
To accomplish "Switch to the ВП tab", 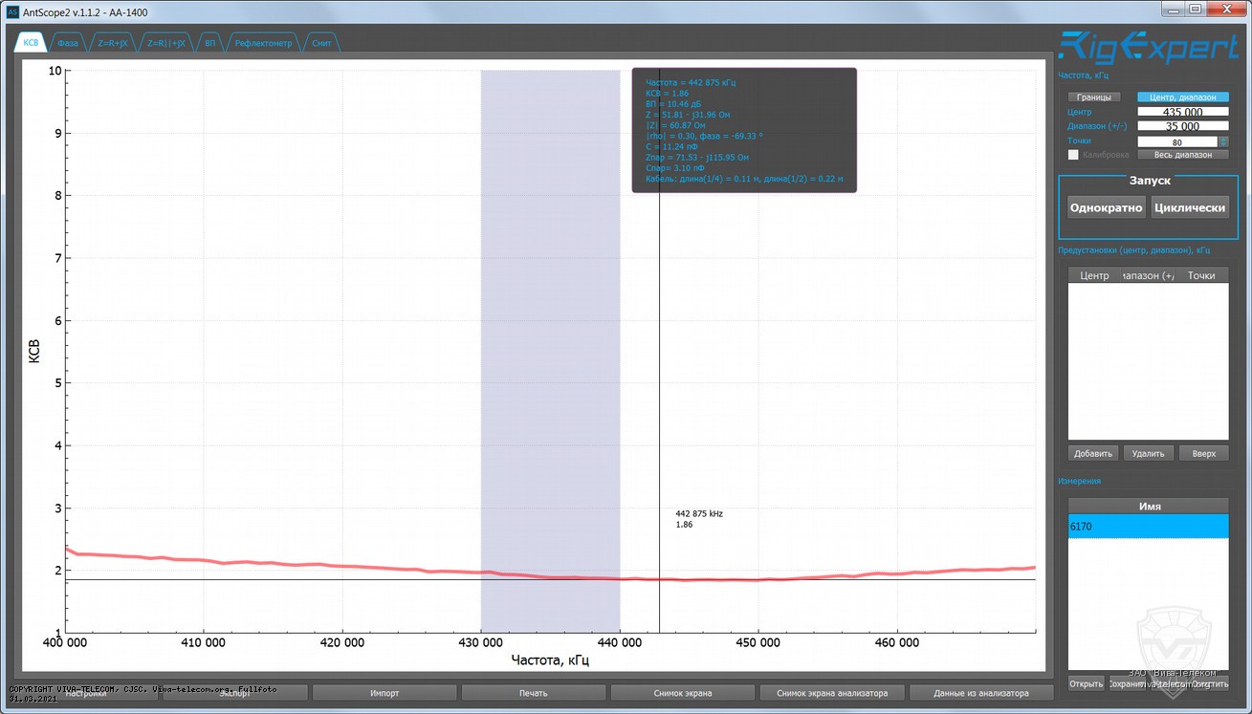I will [x=209, y=43].
